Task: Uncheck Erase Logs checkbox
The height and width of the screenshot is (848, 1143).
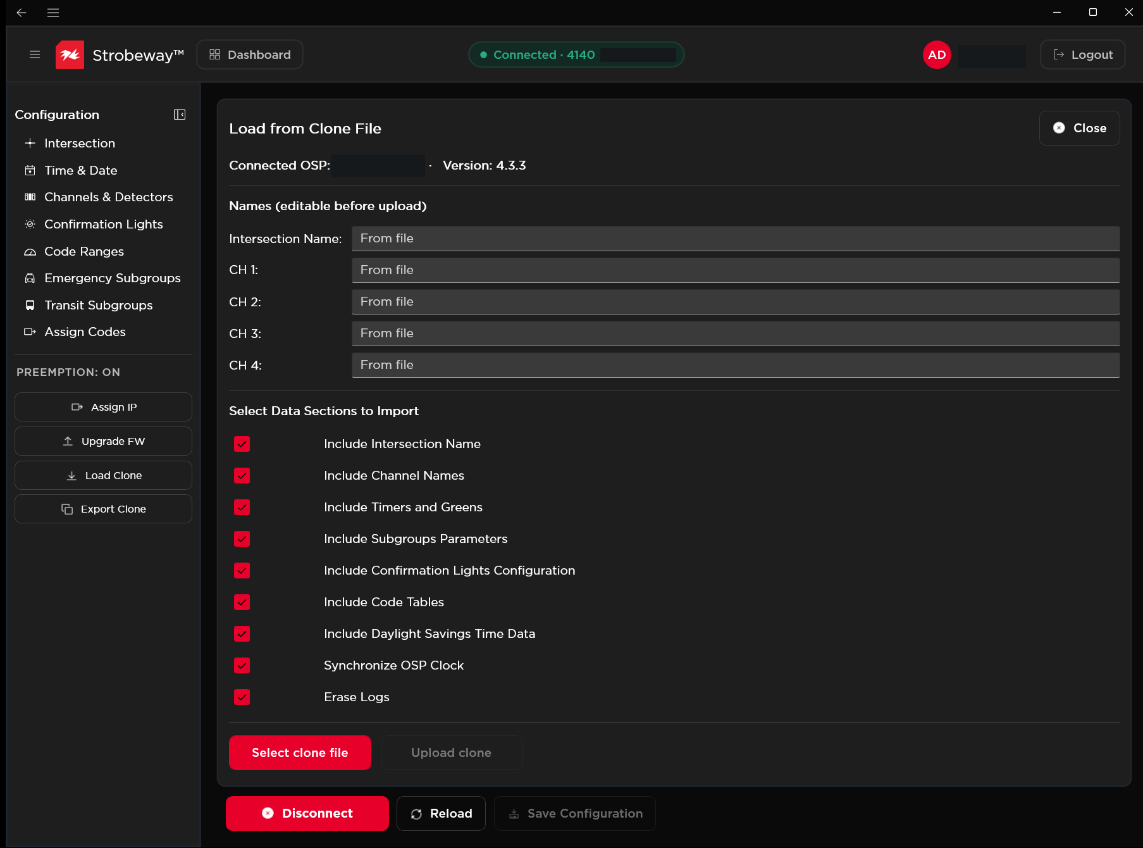Action: pyautogui.click(x=242, y=697)
